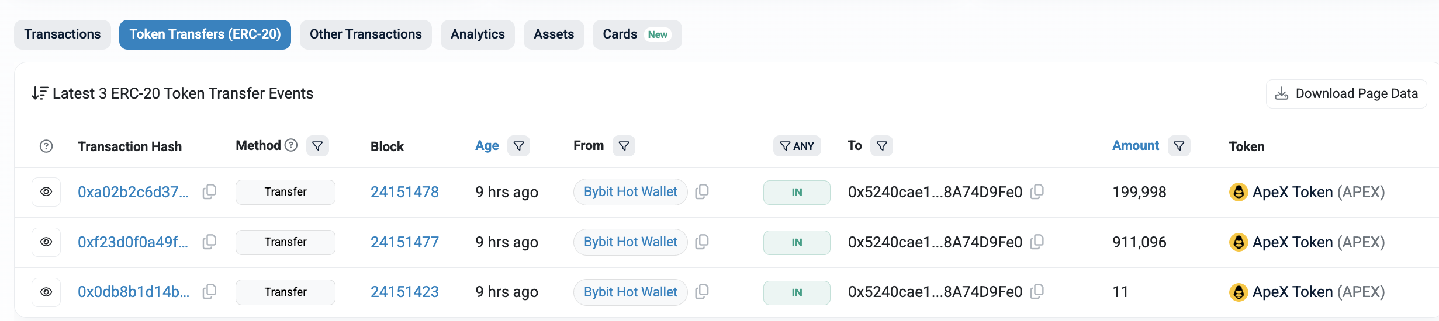
Task: Copy Bybit Hot Wallet address in first row
Action: [x=702, y=192]
